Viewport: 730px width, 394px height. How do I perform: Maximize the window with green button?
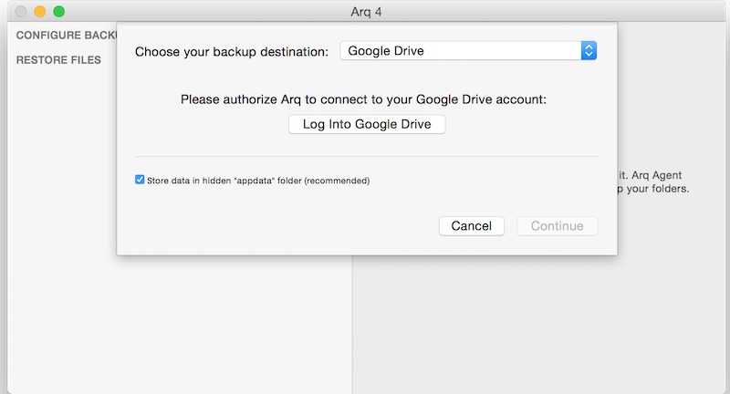[x=58, y=12]
